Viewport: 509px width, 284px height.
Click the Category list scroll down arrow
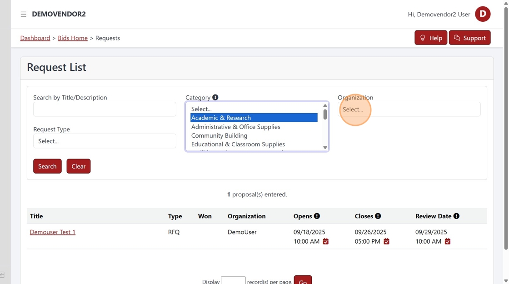click(x=325, y=148)
